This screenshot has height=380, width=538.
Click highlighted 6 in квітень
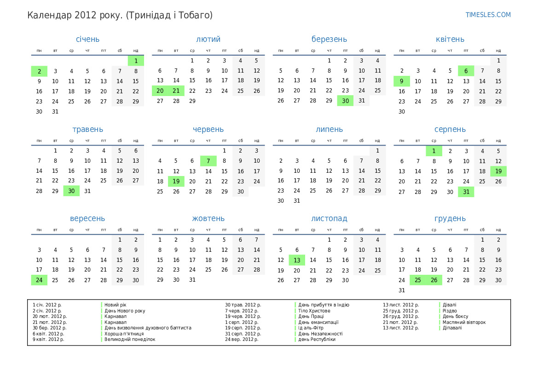(466, 71)
